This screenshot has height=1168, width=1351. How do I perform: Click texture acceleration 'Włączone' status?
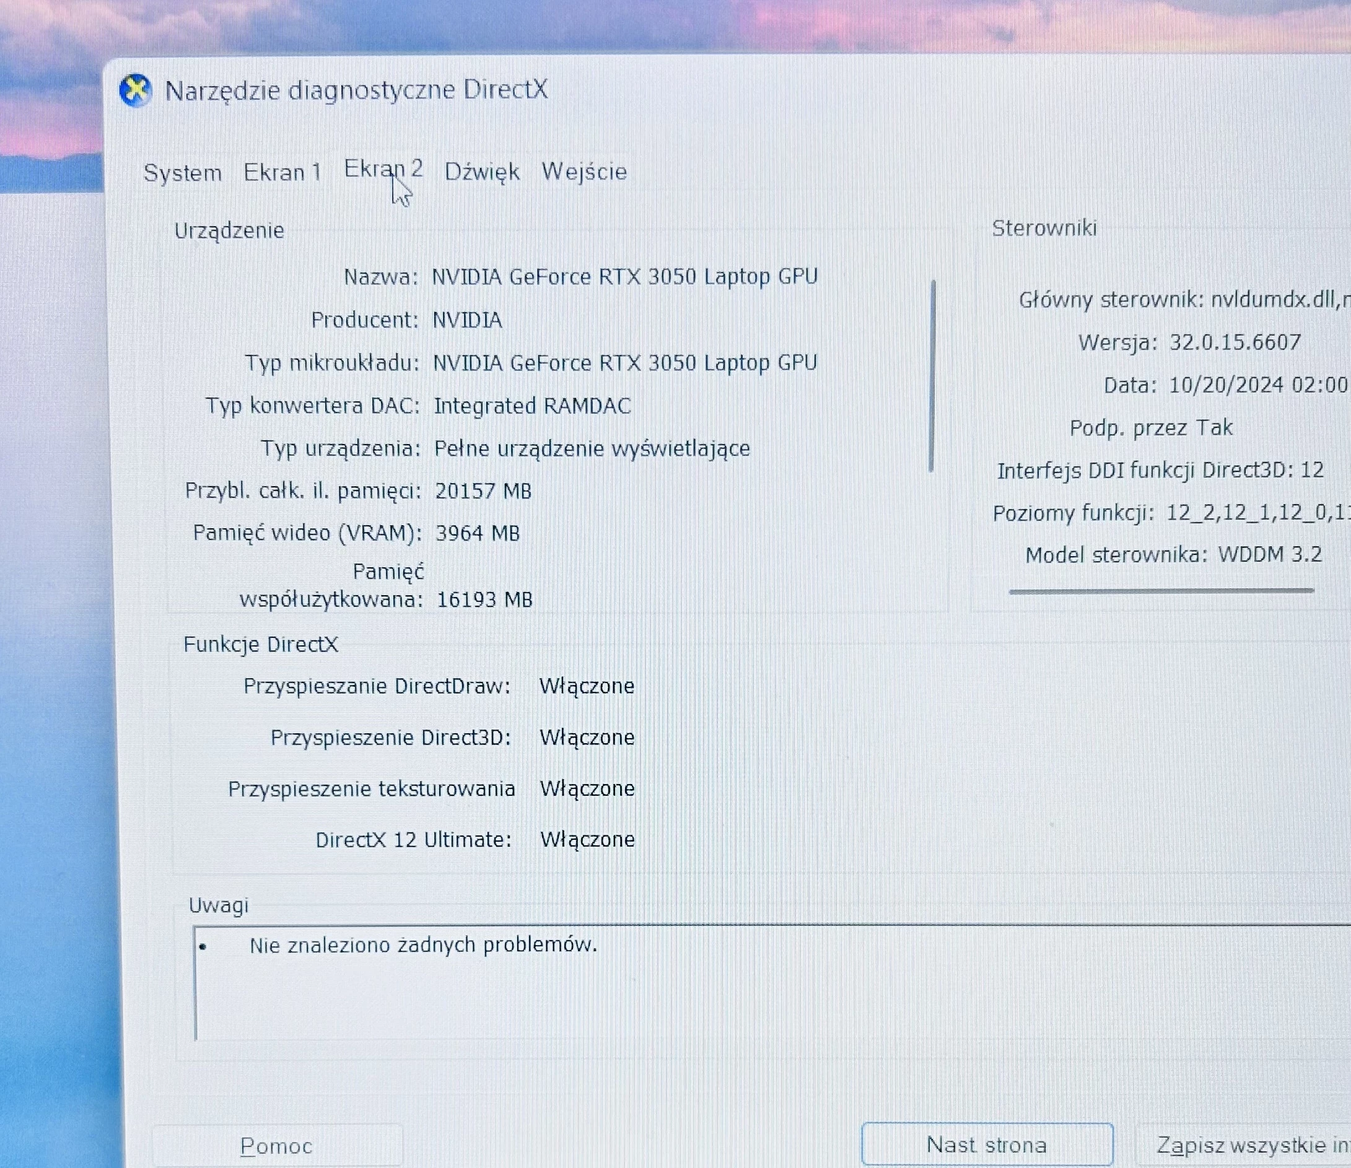pyautogui.click(x=587, y=788)
